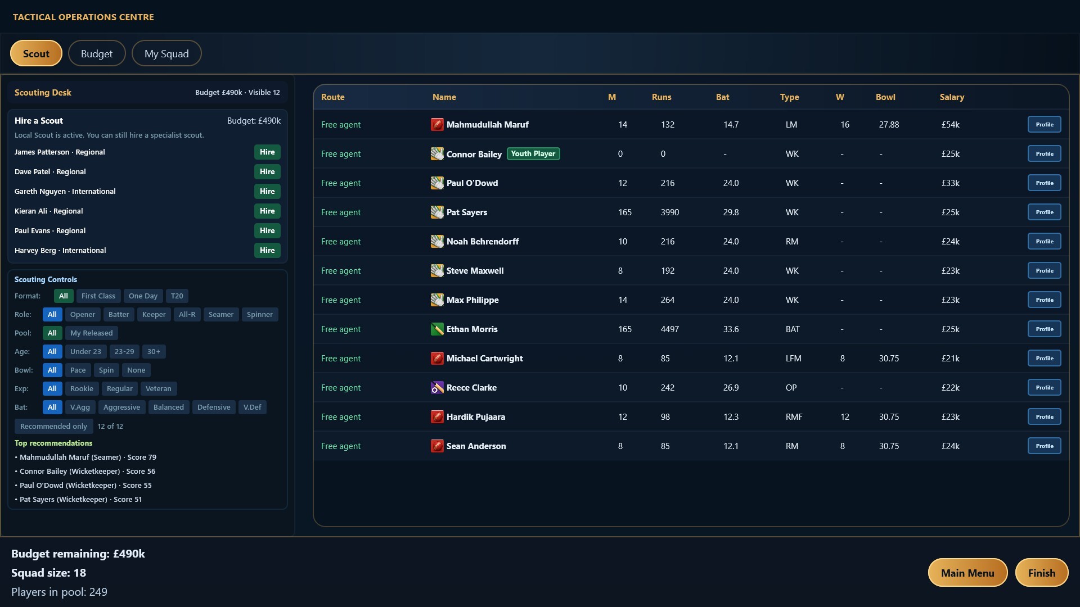Click salary £54k for Mahmudullah Maruf
This screenshot has width=1080, height=607.
[951, 125]
